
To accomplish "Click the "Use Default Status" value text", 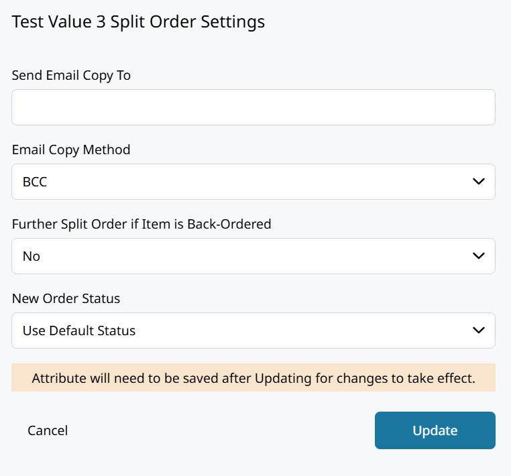I will click(x=79, y=331).
